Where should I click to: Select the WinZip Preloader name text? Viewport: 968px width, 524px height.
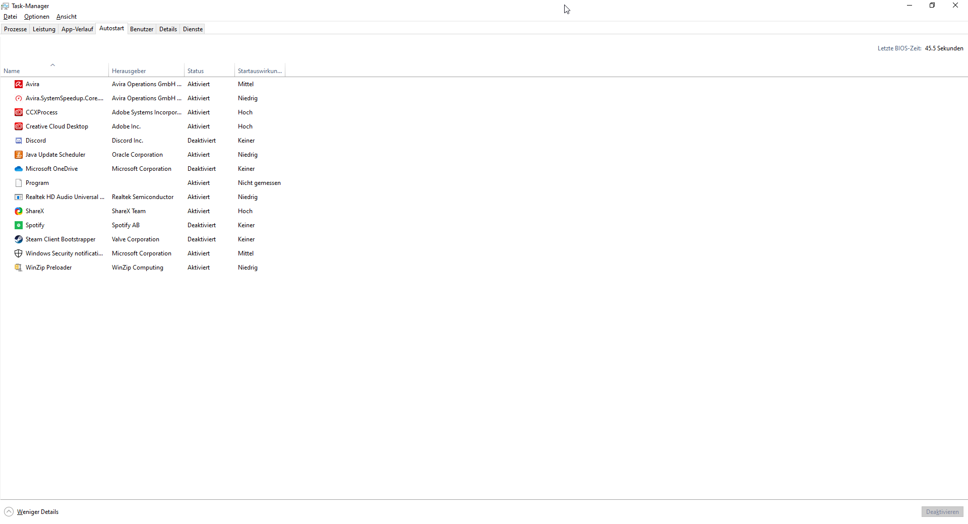(49, 268)
